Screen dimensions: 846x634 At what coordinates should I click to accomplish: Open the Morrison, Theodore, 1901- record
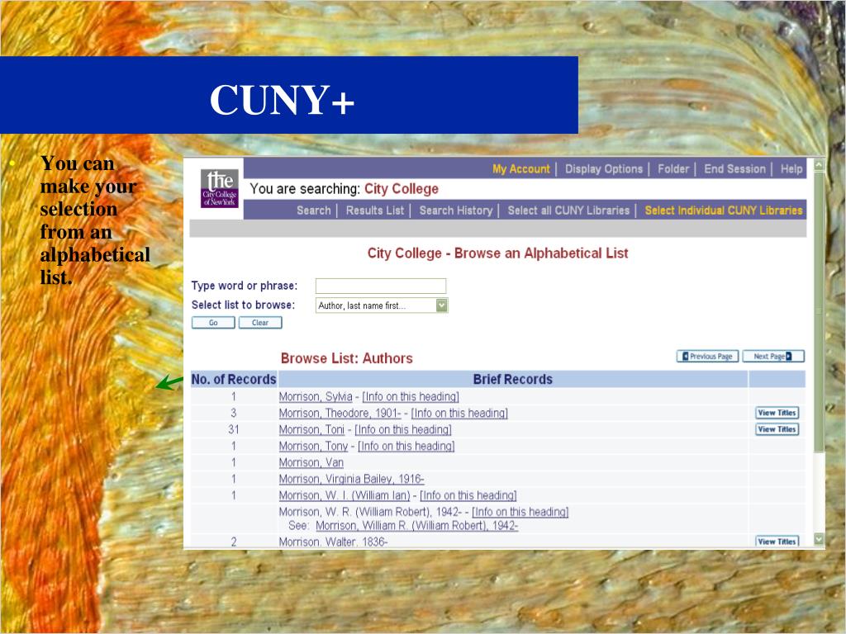pos(340,414)
